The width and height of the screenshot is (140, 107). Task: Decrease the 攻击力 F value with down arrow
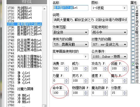tap(105, 70)
